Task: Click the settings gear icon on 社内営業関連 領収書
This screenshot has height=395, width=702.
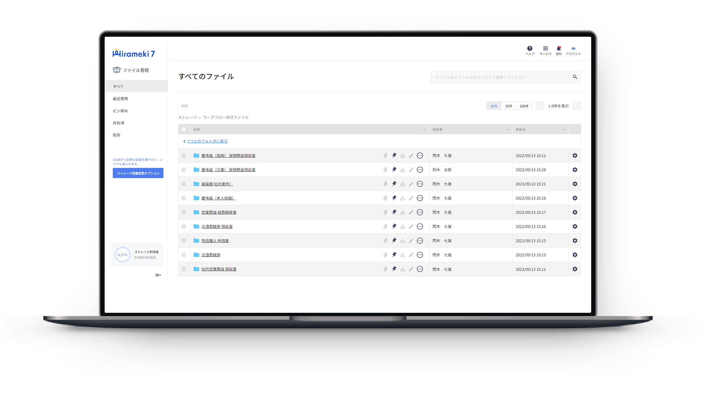Action: pos(575,269)
